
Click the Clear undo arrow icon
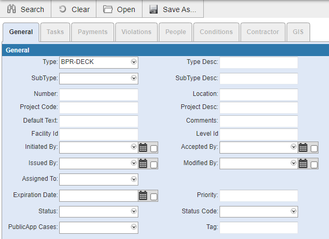pyautogui.click(x=63, y=9)
